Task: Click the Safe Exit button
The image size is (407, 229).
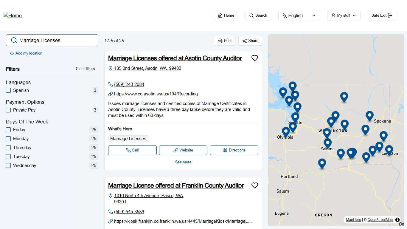Action: coord(382,16)
